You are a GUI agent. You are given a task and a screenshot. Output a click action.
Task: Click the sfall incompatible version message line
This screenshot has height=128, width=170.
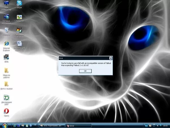[86, 63]
